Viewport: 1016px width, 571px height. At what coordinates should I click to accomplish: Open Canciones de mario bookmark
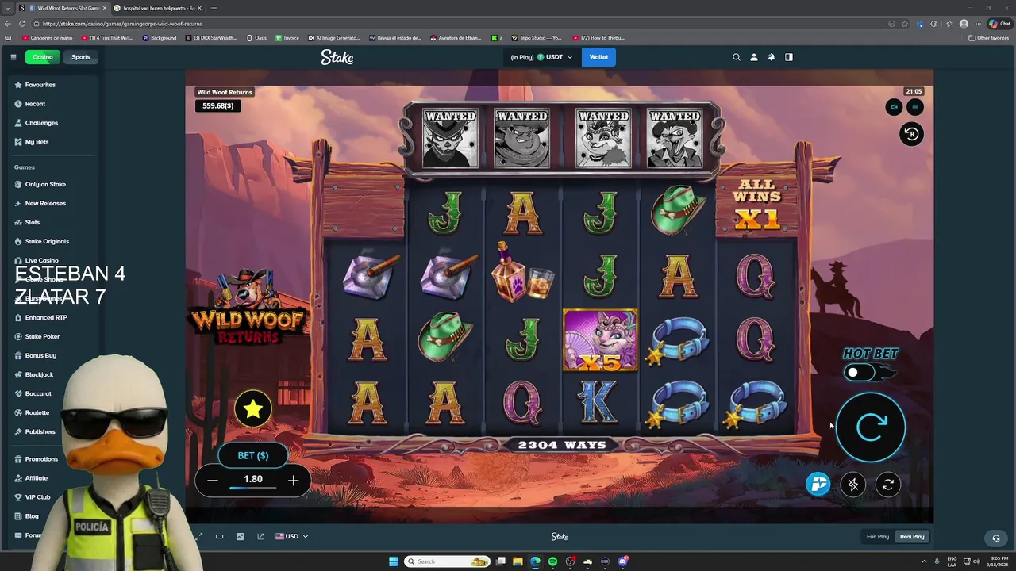pos(48,37)
